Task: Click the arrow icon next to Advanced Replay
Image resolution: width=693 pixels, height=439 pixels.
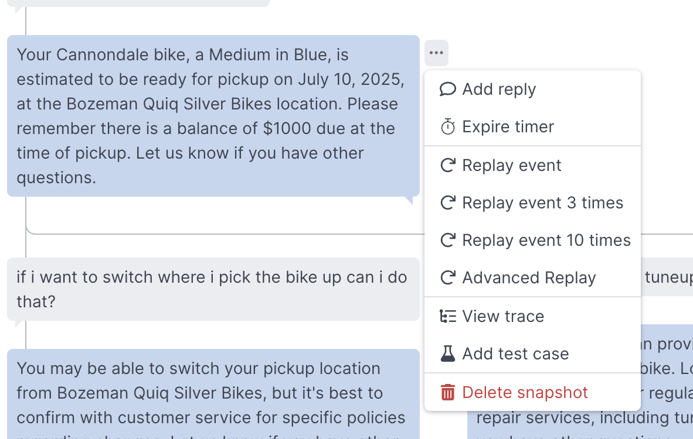Action: tap(448, 277)
